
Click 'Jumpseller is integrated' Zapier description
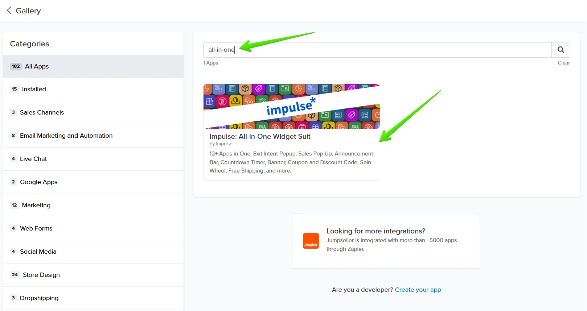pos(391,245)
